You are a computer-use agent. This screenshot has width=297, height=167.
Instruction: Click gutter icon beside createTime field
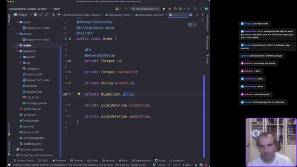[70, 105]
